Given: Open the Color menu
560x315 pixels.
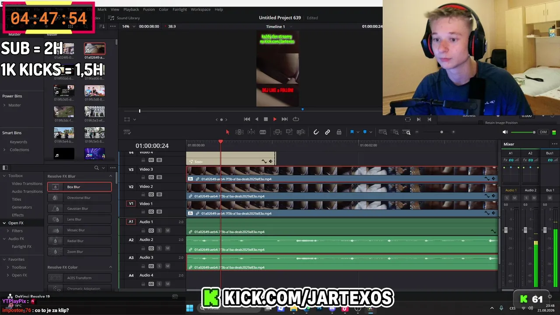Looking at the screenshot, I should 164,9.
